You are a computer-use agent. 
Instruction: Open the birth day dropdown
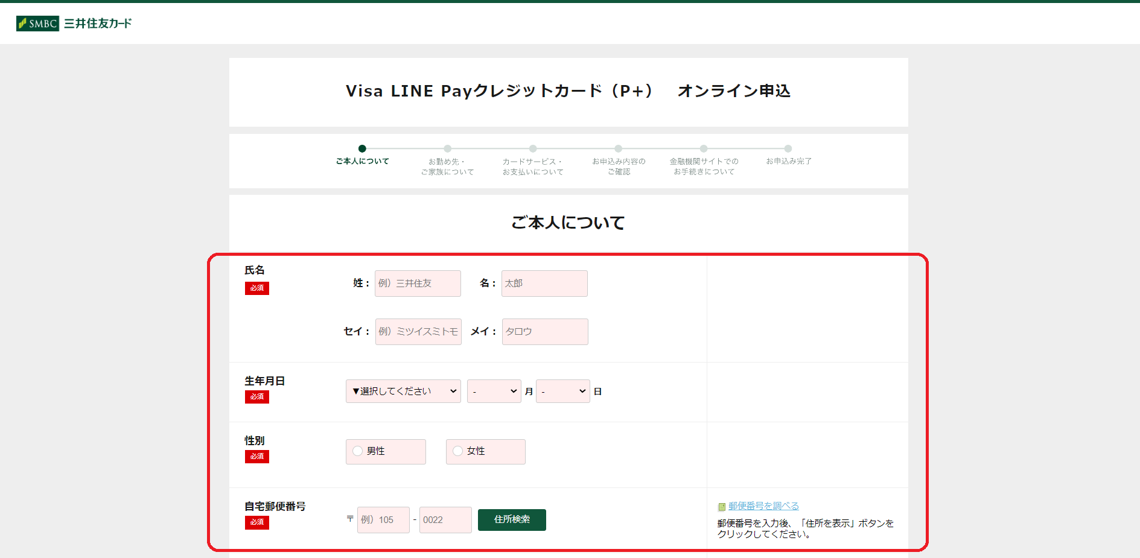(562, 391)
